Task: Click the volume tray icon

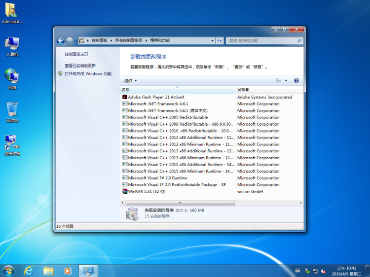Action: tap(323, 271)
